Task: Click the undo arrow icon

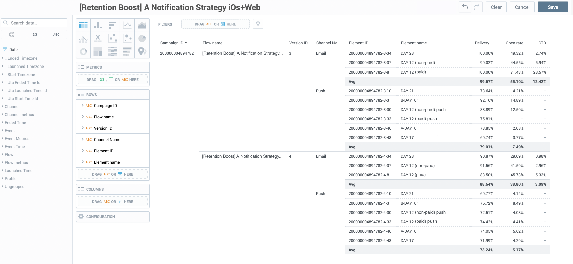Action: point(465,7)
